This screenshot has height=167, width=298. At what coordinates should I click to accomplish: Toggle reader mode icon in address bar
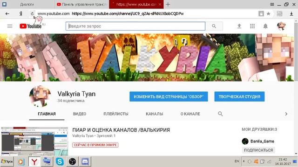[x=261, y=13]
